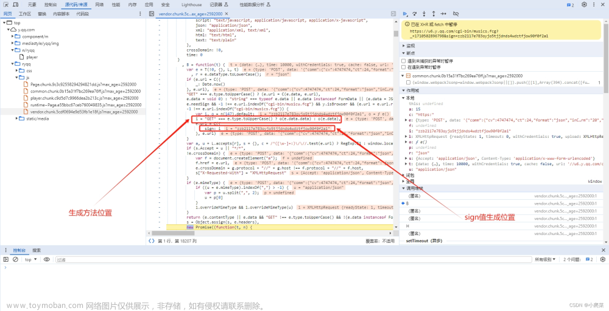
Task: Enable pause on uncaught exceptions checkbox
Action: click(x=404, y=61)
